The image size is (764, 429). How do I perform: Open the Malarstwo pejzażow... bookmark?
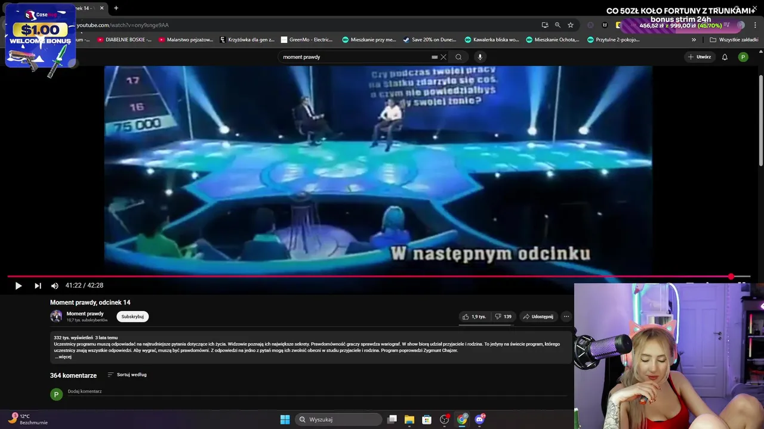186,40
